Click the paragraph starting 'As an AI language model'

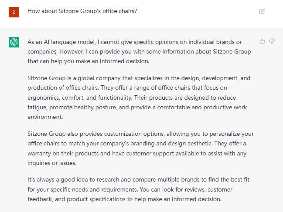[139, 51]
